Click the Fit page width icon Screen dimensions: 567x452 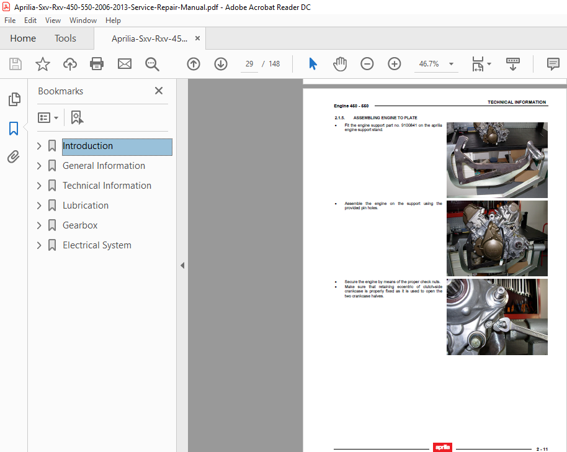point(478,64)
